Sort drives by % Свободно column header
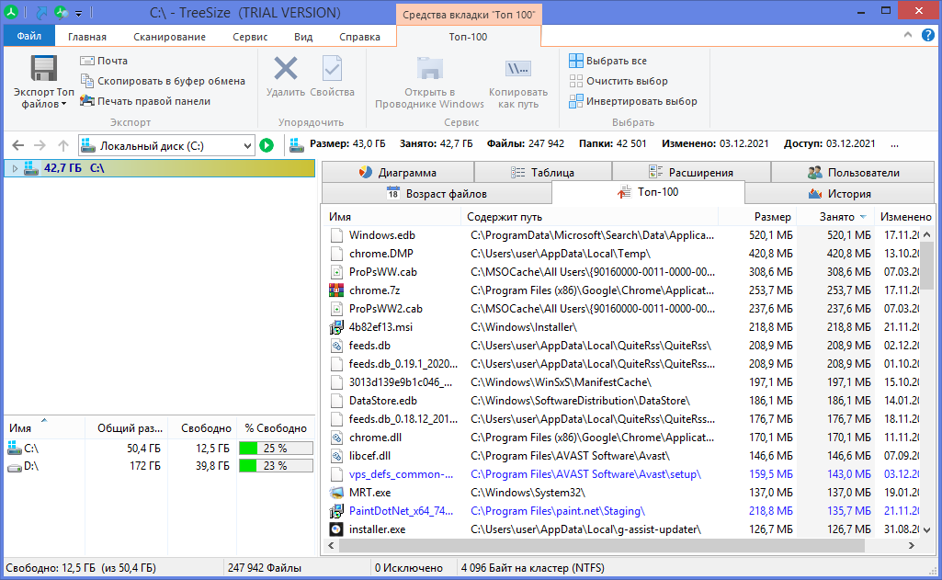The image size is (942, 580). (x=276, y=428)
